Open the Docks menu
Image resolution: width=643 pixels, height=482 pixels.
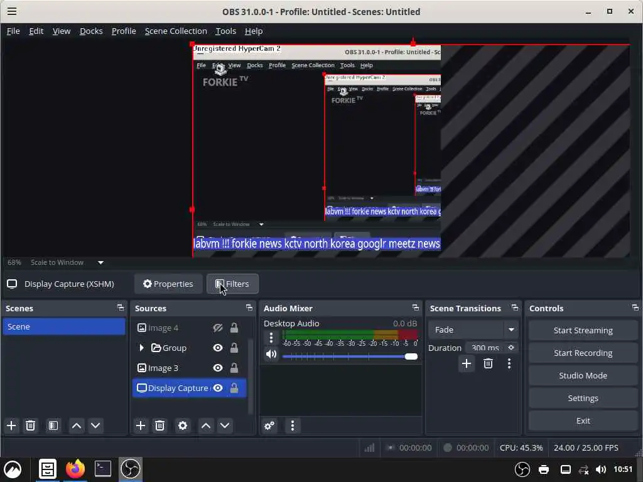coord(91,31)
